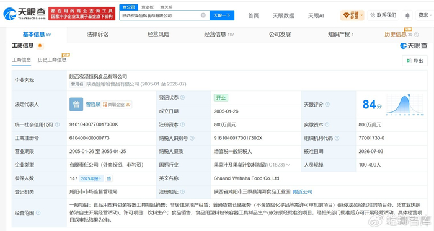Click staff size 100-499人

[370, 165]
